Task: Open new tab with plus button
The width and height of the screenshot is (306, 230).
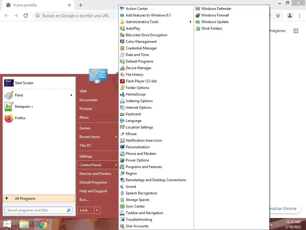Action: [x=81, y=5]
